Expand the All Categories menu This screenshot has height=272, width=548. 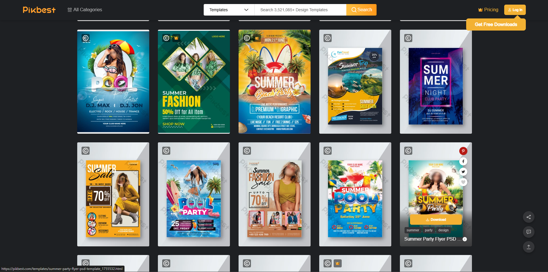tap(85, 10)
